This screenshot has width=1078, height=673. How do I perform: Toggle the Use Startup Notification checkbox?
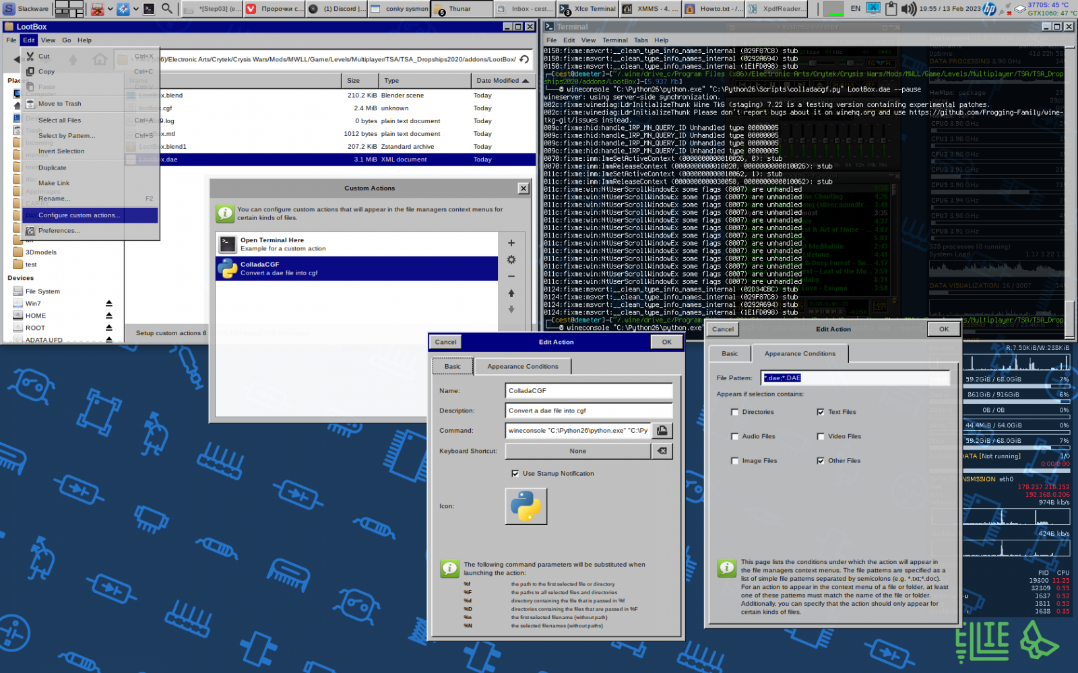[515, 474]
